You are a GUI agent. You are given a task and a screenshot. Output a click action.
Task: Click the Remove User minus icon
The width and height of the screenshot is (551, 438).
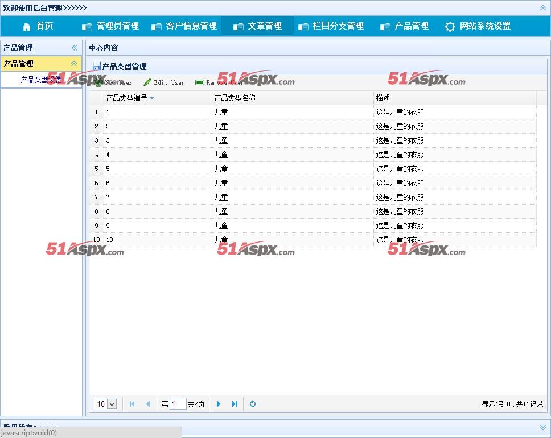point(200,82)
